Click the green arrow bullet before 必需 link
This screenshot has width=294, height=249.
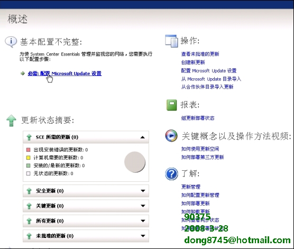point(23,73)
